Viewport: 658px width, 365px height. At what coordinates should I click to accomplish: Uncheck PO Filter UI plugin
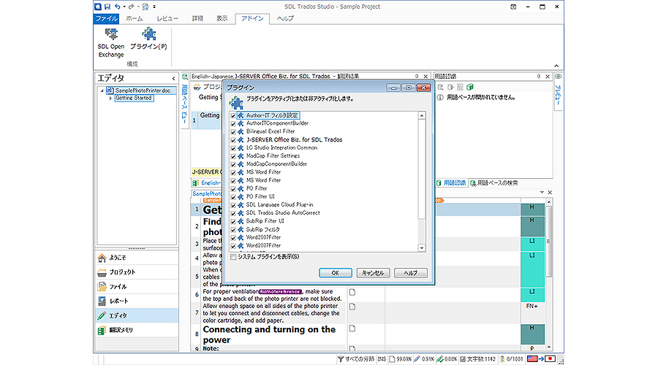pyautogui.click(x=233, y=196)
